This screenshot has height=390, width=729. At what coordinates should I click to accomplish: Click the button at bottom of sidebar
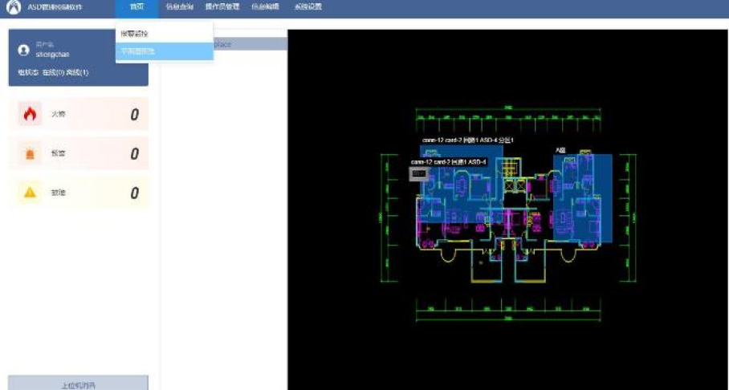(78, 384)
